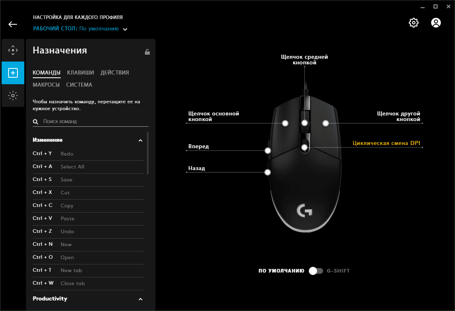455x311 pixels.
Task: Open the user account icon
Action: (436, 23)
